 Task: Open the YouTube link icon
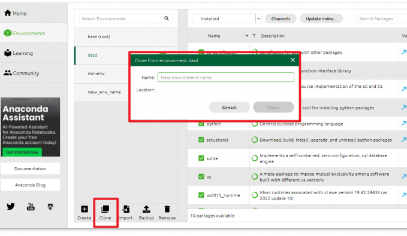(x=31, y=207)
